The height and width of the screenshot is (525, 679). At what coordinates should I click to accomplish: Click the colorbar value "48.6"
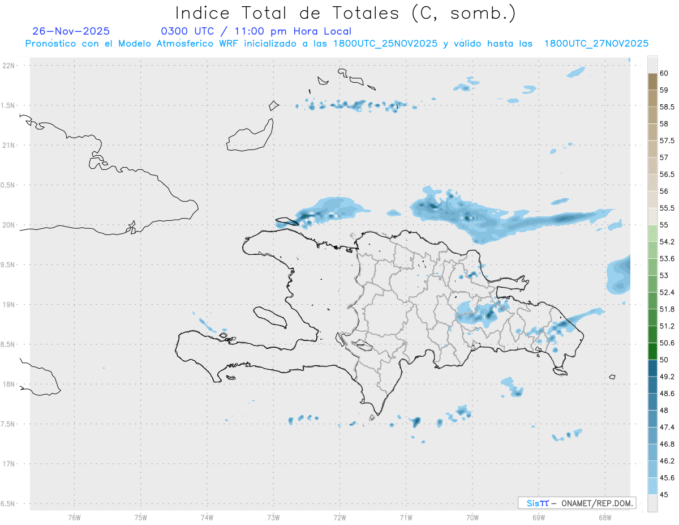667,394
